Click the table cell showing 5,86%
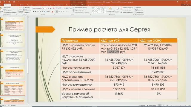The image size is (191, 107). (119, 95)
